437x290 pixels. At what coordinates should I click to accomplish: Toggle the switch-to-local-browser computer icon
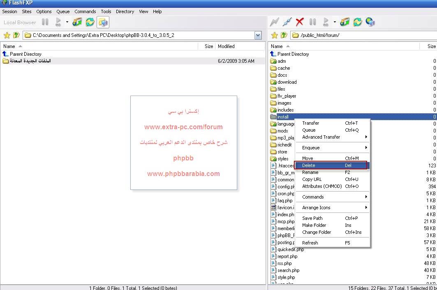(103, 22)
